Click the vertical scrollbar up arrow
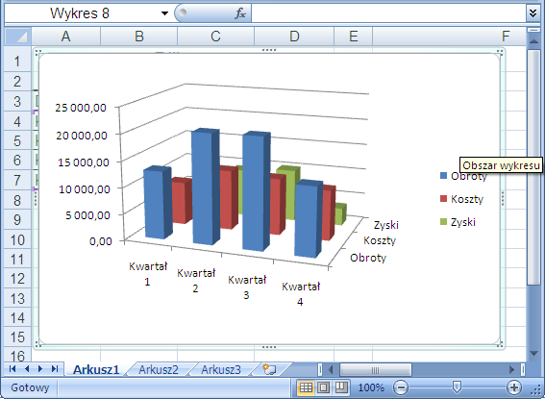 pyautogui.click(x=533, y=40)
